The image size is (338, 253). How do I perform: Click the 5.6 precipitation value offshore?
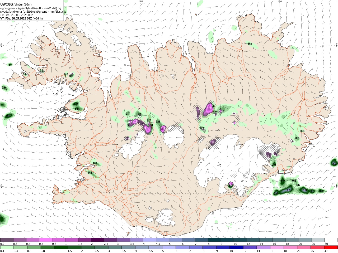[288, 190]
